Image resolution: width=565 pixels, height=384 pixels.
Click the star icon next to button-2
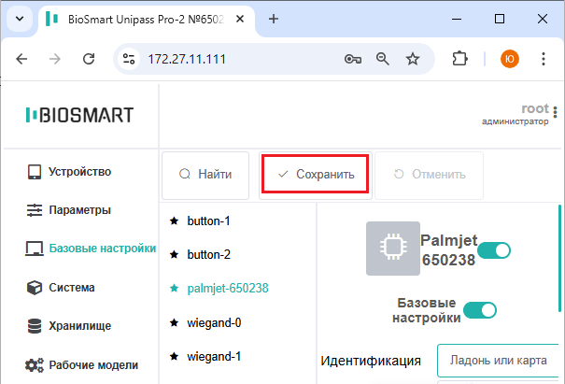point(174,254)
